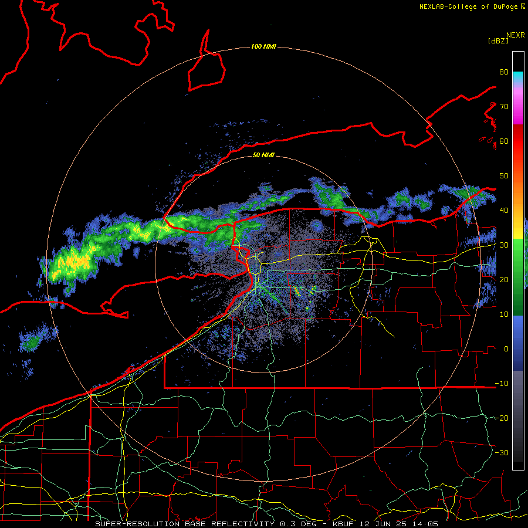The width and height of the screenshot is (528, 528).
Task: Click the red 60 dBZ color bar band
Action: 518,141
